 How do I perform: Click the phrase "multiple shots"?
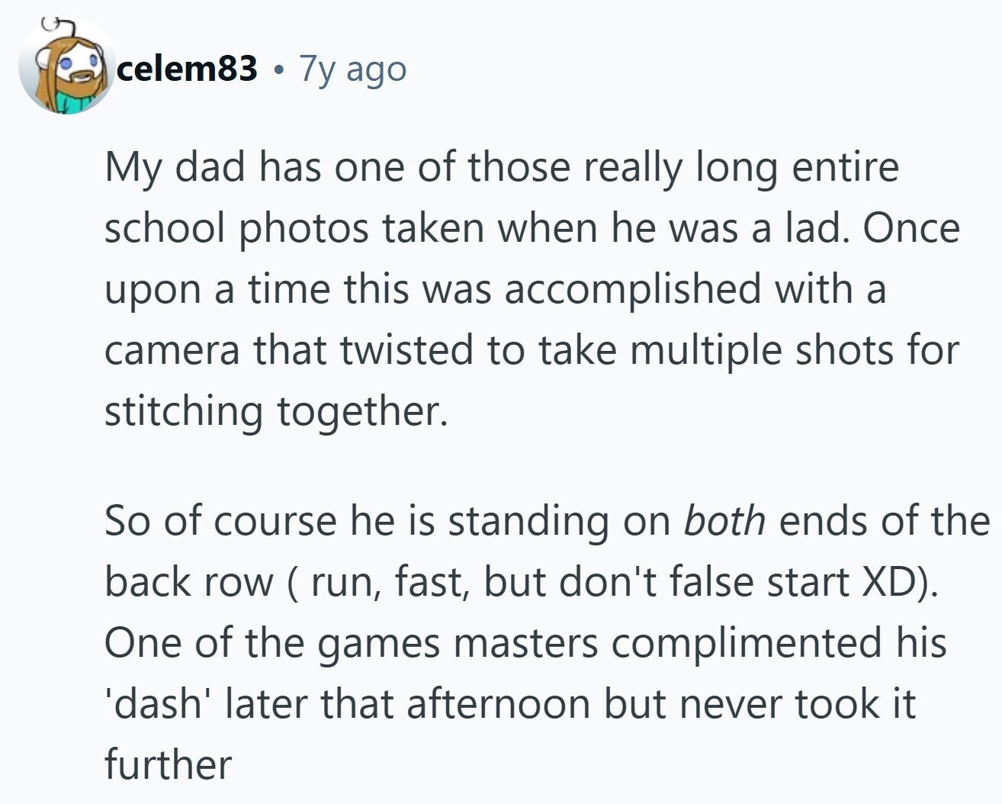(763, 351)
